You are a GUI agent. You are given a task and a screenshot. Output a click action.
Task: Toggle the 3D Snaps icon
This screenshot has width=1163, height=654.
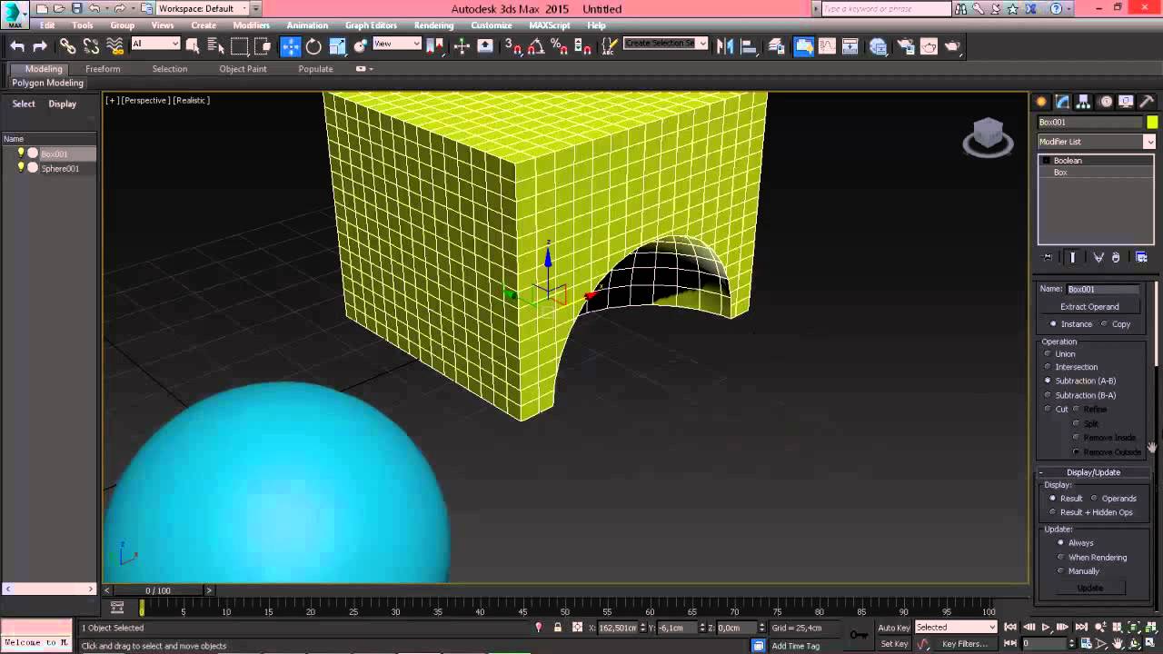point(513,46)
